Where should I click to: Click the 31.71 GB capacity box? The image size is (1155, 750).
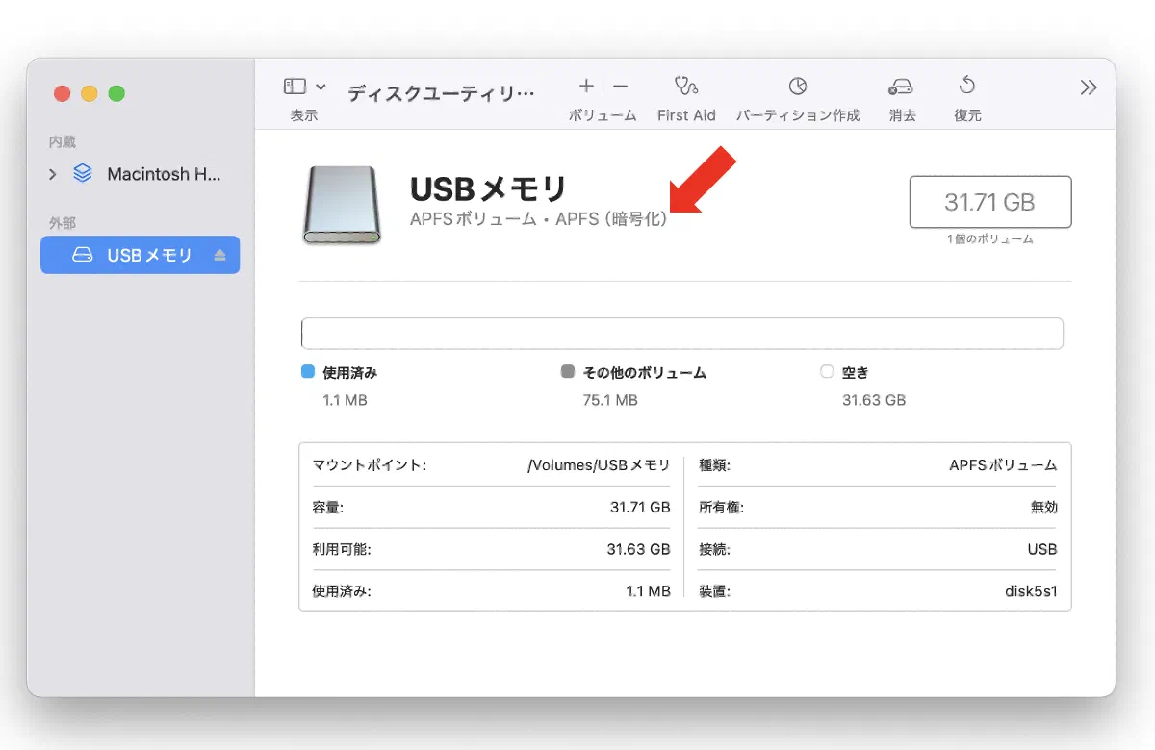989,202
